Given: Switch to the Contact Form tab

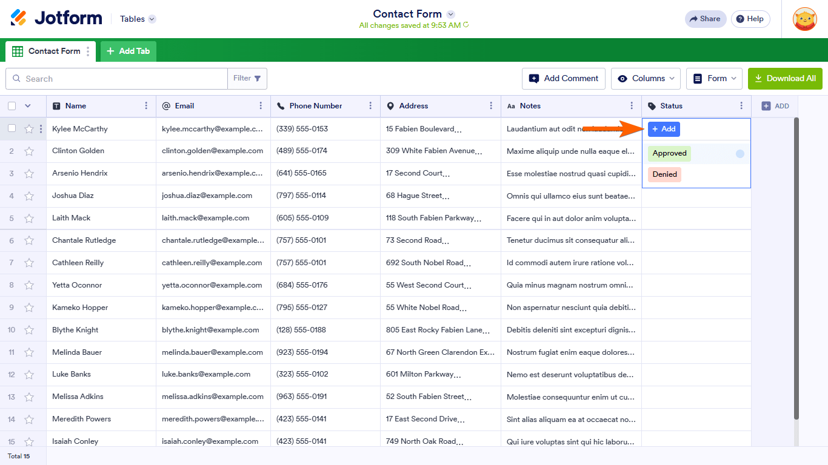Looking at the screenshot, I should click(x=50, y=51).
